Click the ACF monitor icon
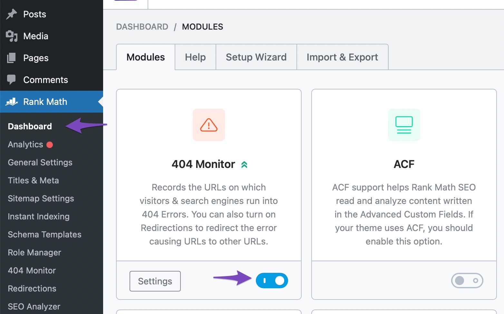This screenshot has height=314, width=504. pos(404,125)
